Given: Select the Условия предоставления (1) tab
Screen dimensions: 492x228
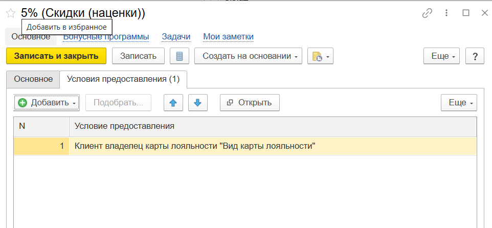Looking at the screenshot, I should pyautogui.click(x=123, y=79).
